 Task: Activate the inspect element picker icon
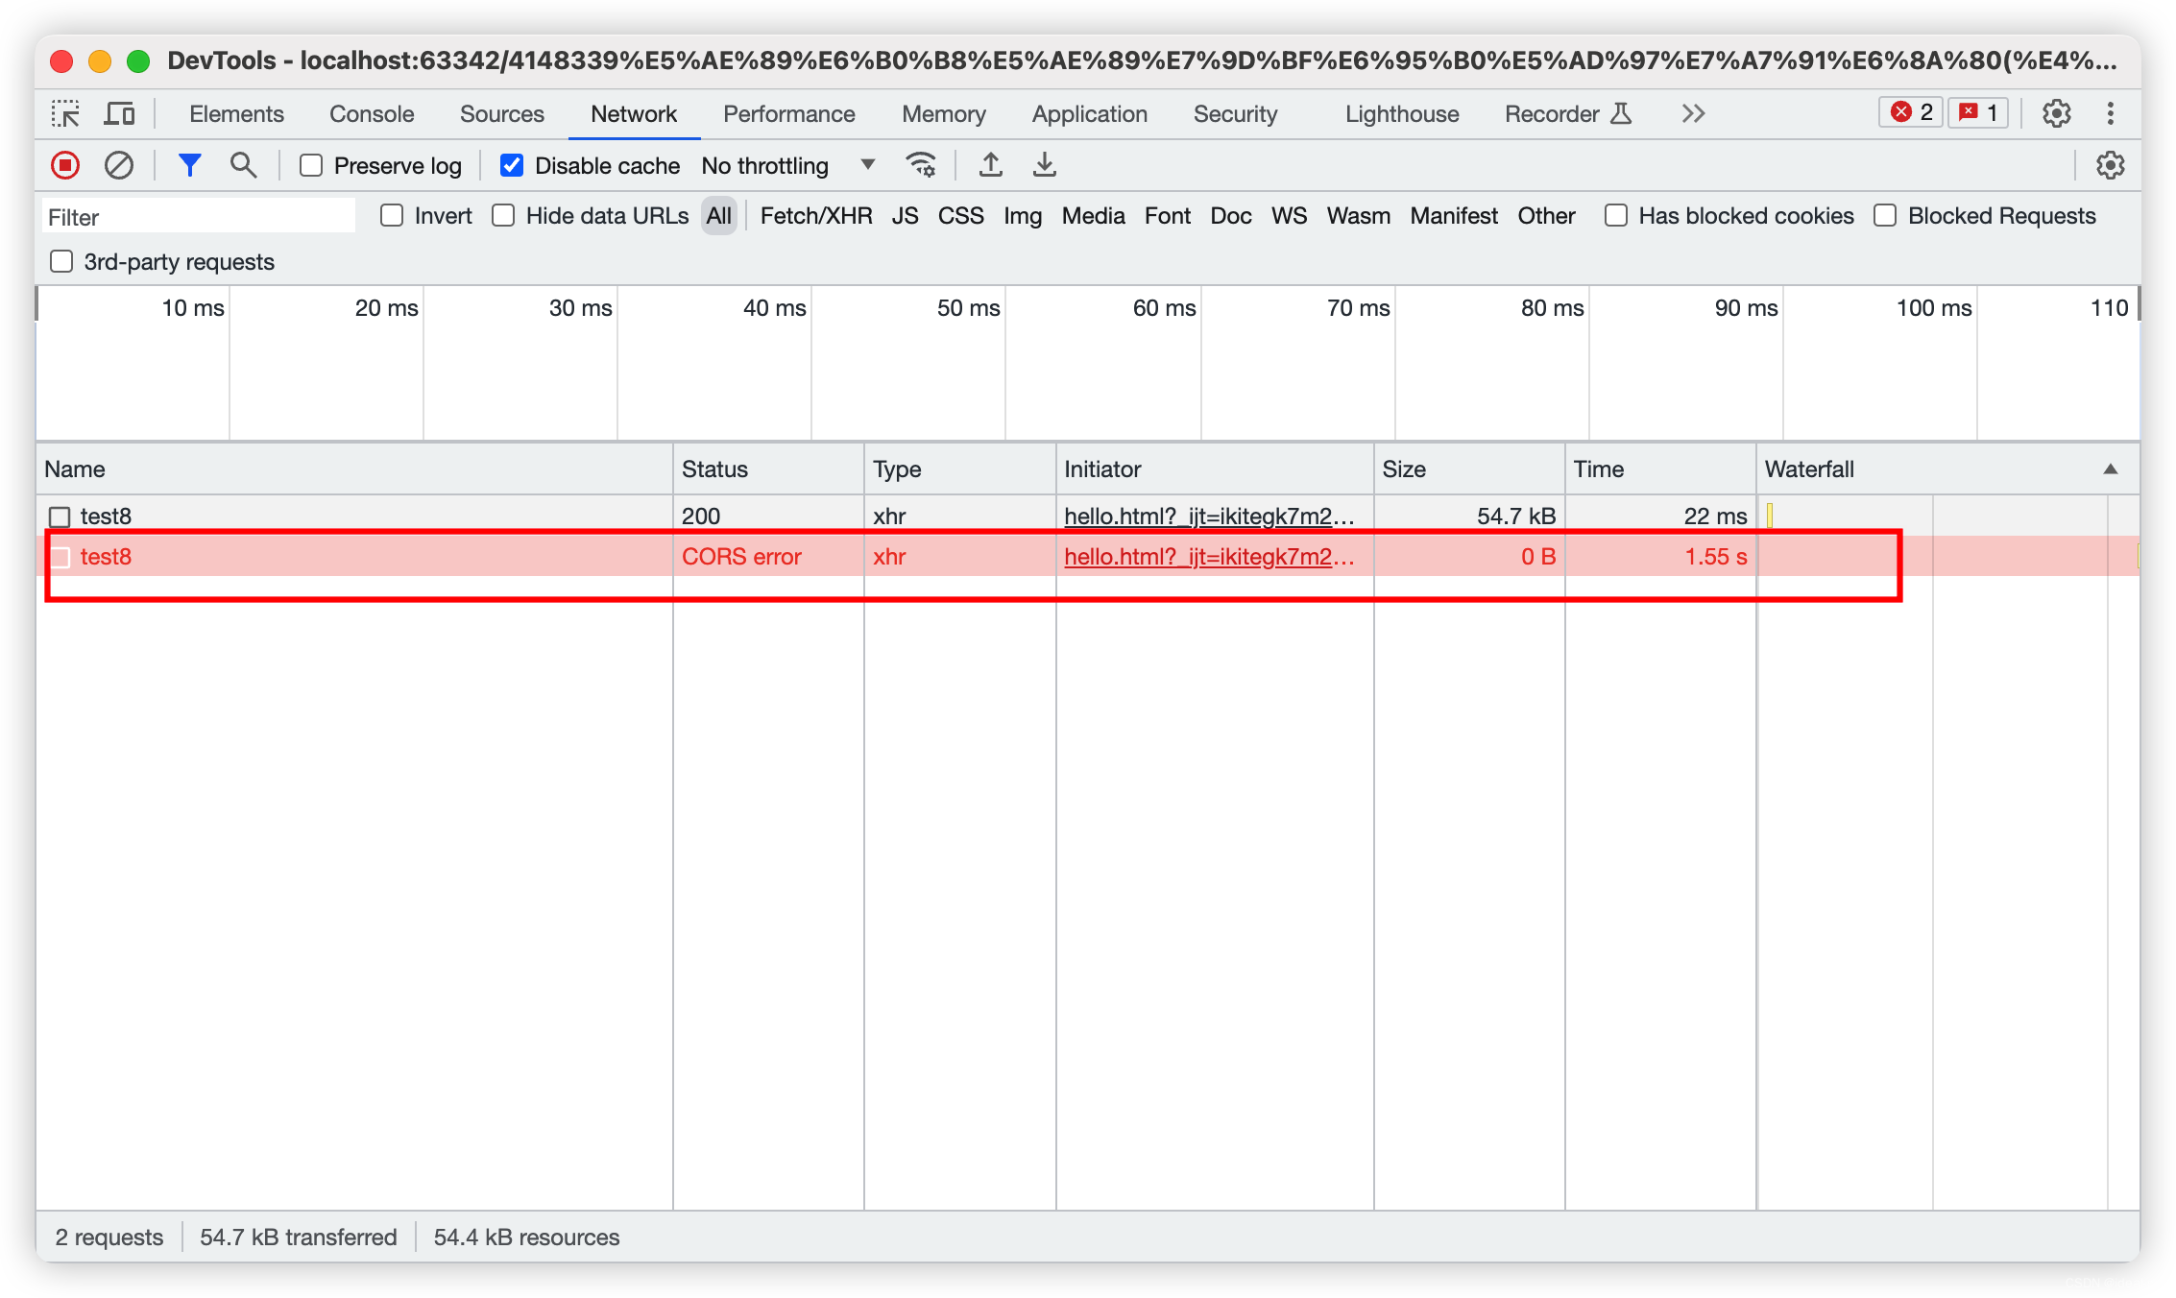65,113
